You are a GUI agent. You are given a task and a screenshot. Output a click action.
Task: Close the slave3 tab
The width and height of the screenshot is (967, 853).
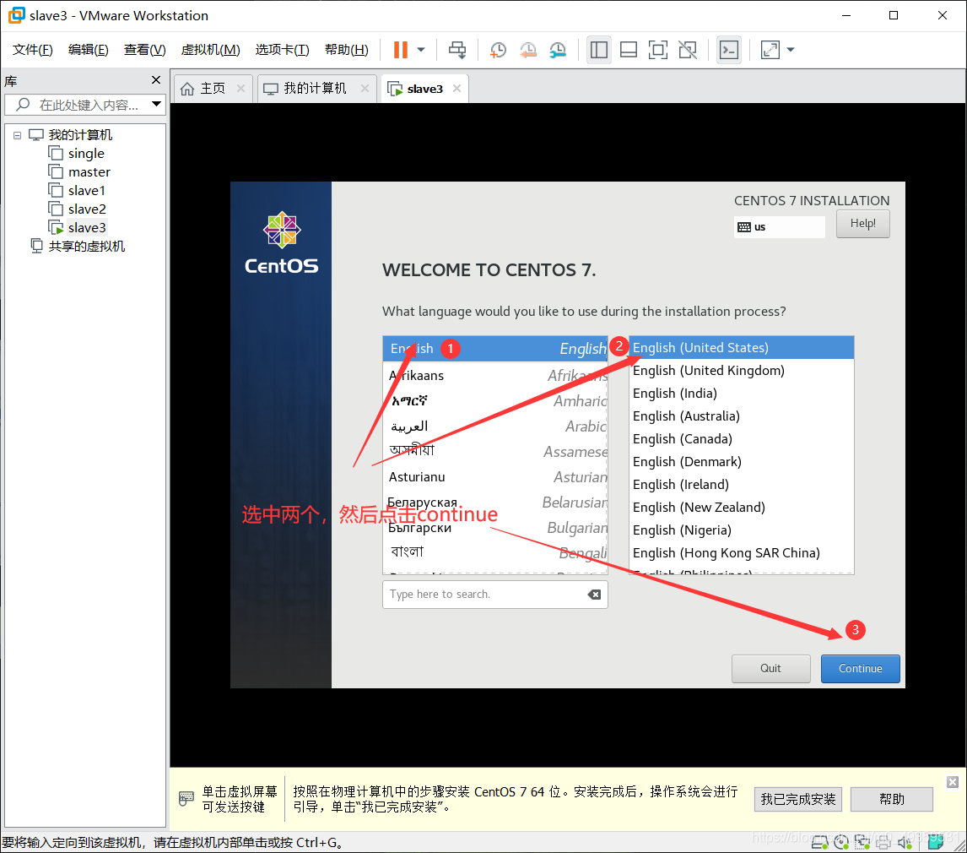click(456, 89)
